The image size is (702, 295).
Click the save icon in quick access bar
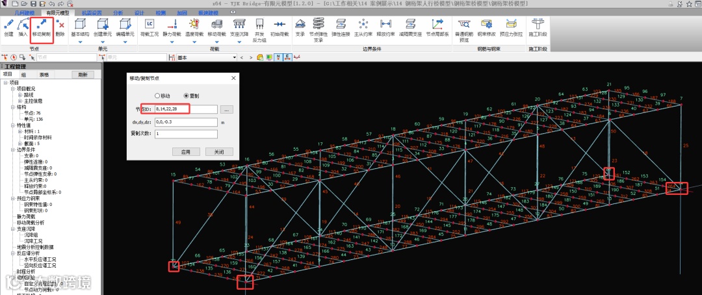(x=34, y=4)
